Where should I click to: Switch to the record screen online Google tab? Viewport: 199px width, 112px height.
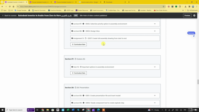(x=90, y=2)
